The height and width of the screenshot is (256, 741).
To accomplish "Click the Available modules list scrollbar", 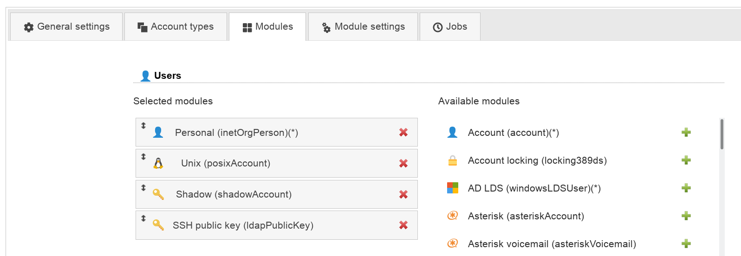I will pyautogui.click(x=721, y=134).
